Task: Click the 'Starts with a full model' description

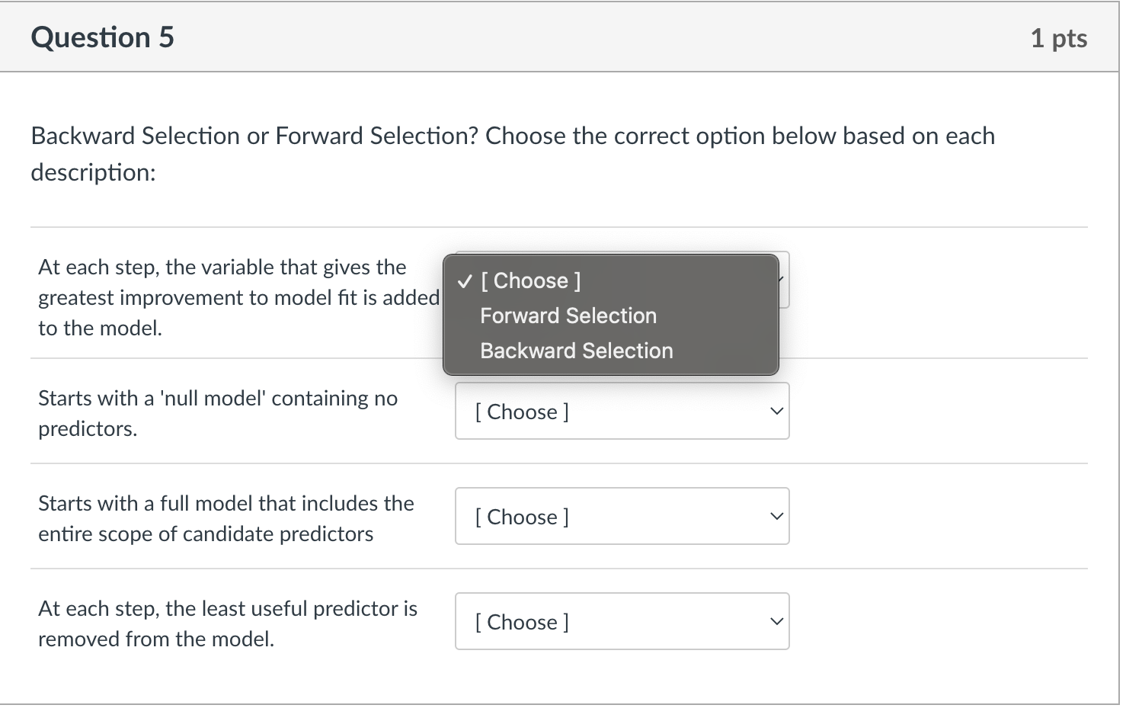Action: pyautogui.click(x=226, y=518)
